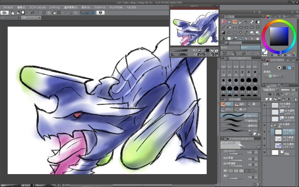The width and height of the screenshot is (299, 187).
Task: Adjust the layer opacity slider
Action: (285, 90)
